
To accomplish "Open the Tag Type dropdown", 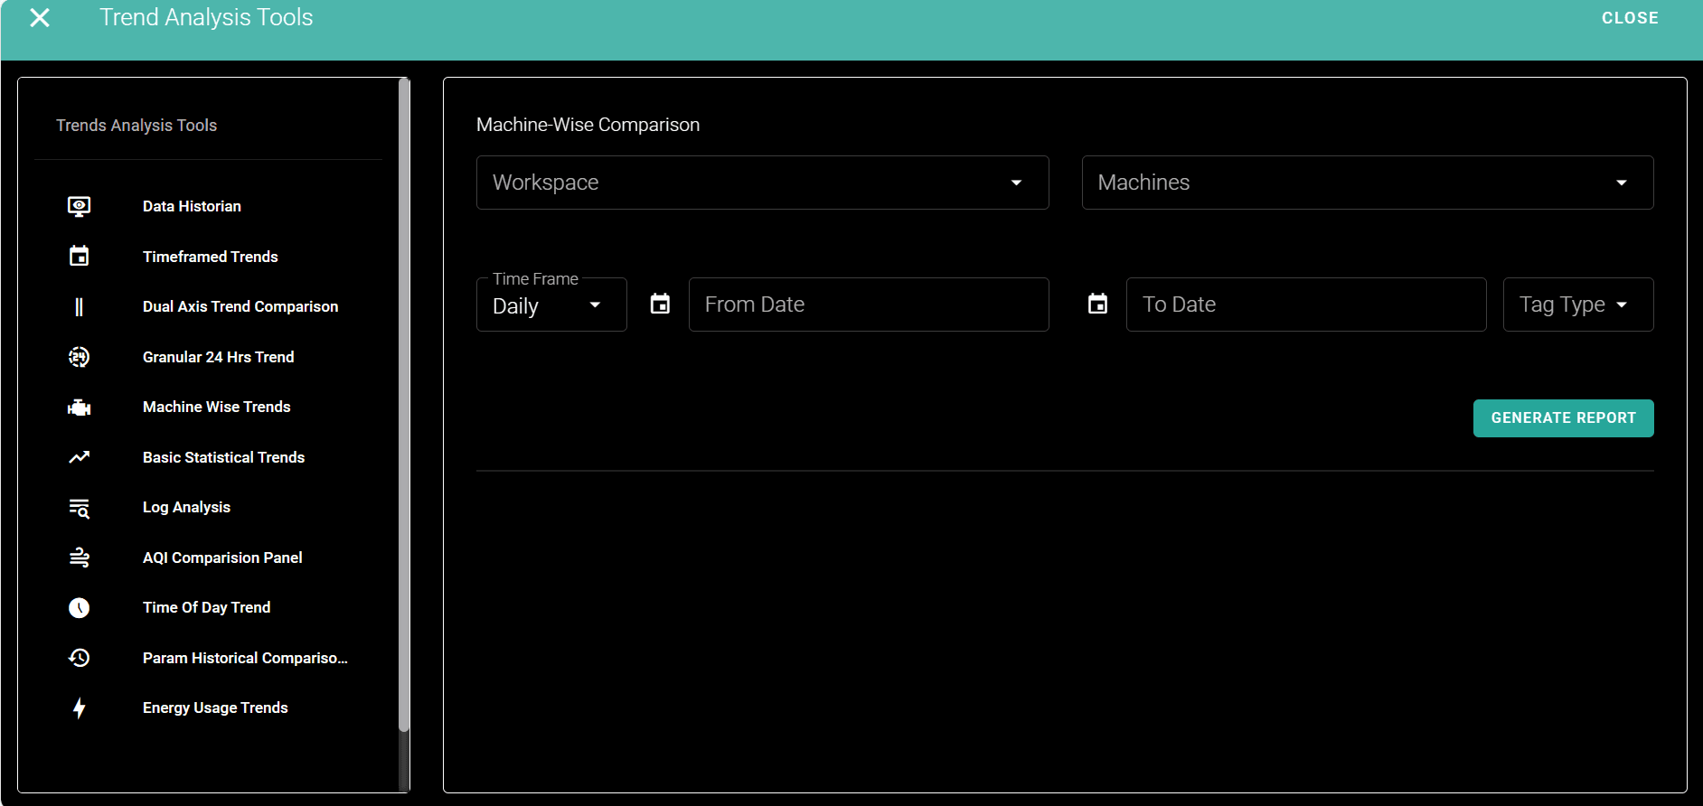I will (x=1577, y=305).
